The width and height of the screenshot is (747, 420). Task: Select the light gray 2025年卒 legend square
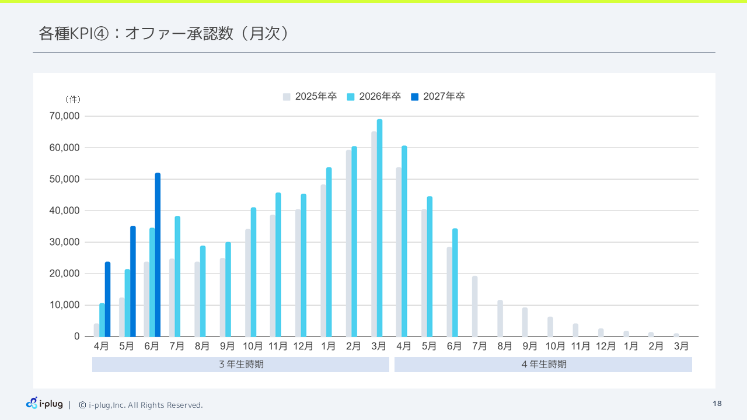(x=287, y=96)
